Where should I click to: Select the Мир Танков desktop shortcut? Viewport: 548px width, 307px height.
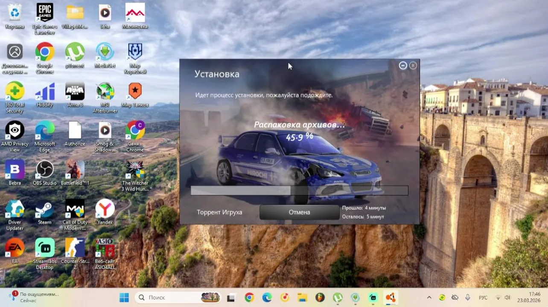coord(135,95)
